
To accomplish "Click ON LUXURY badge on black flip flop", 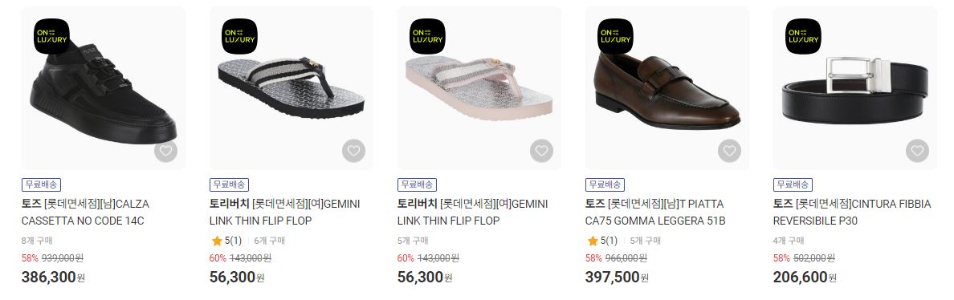I will (240, 36).
